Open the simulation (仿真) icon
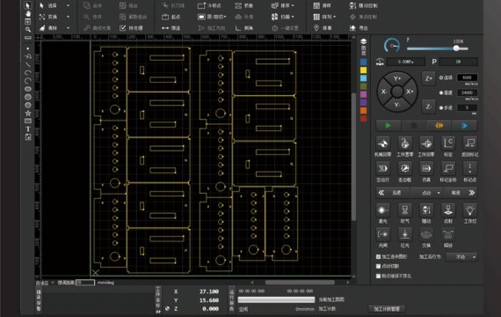The image size is (501, 317). (426, 168)
